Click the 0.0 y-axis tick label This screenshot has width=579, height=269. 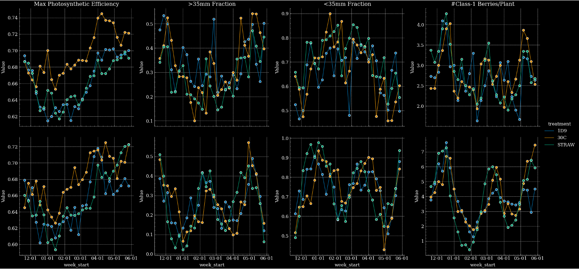point(149,254)
